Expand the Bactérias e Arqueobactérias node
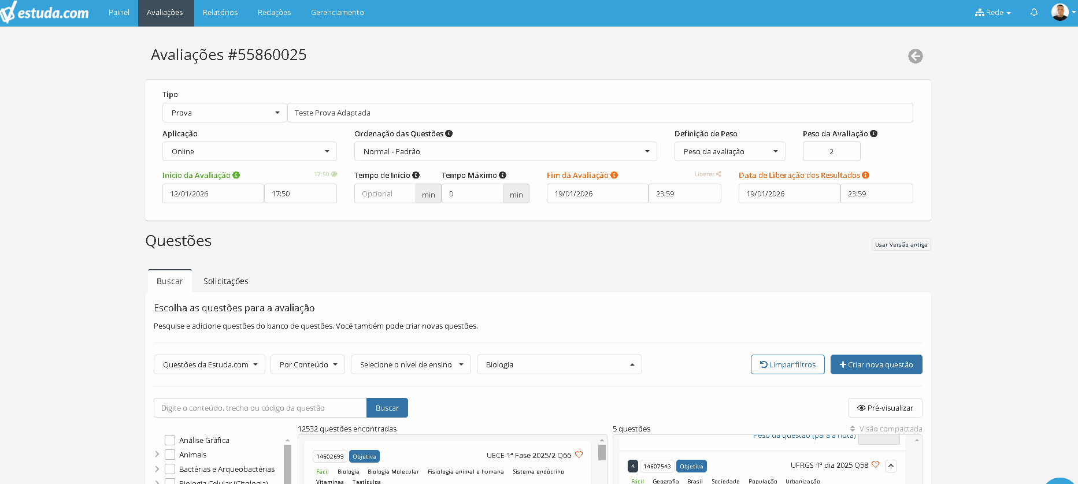This screenshot has height=484, width=1078. [x=157, y=469]
